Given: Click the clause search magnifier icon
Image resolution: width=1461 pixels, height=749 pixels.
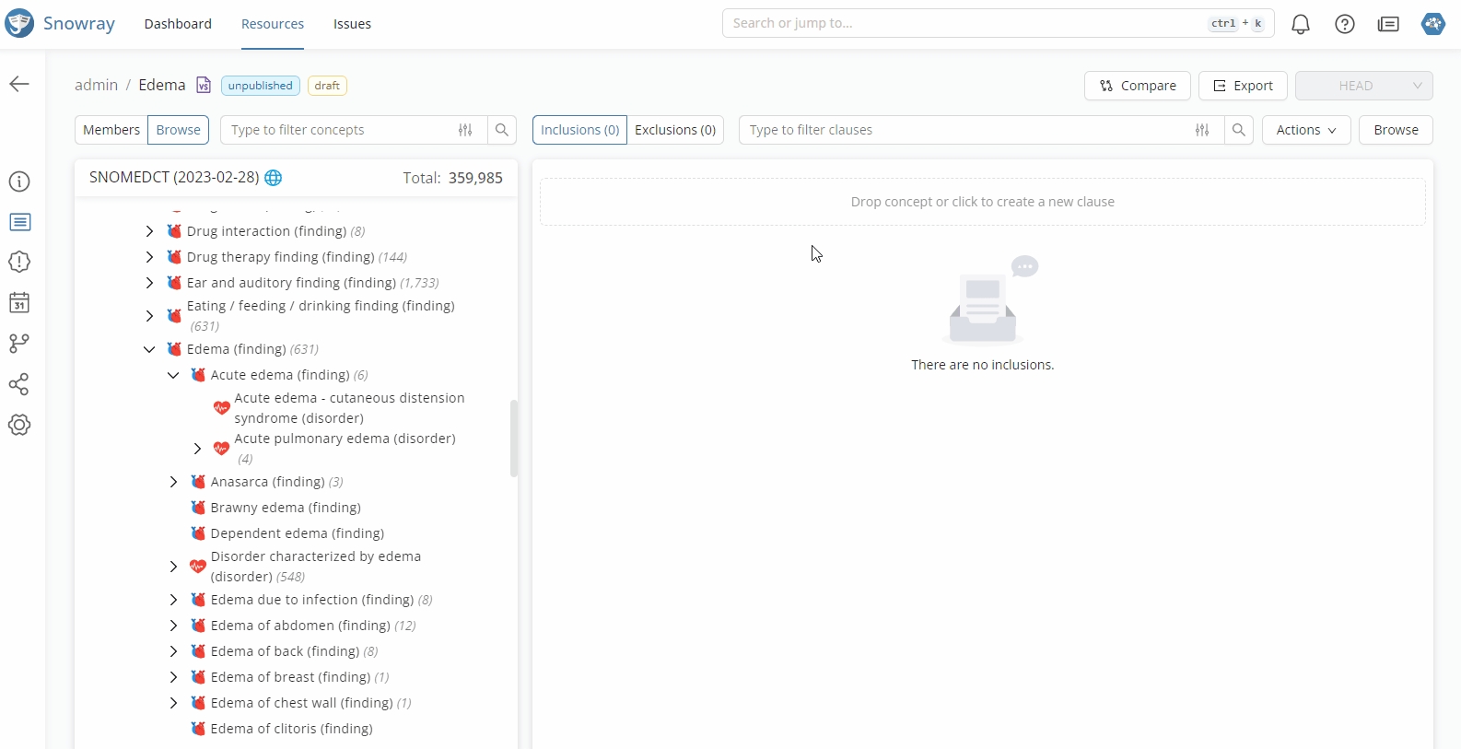Looking at the screenshot, I should [1238, 130].
